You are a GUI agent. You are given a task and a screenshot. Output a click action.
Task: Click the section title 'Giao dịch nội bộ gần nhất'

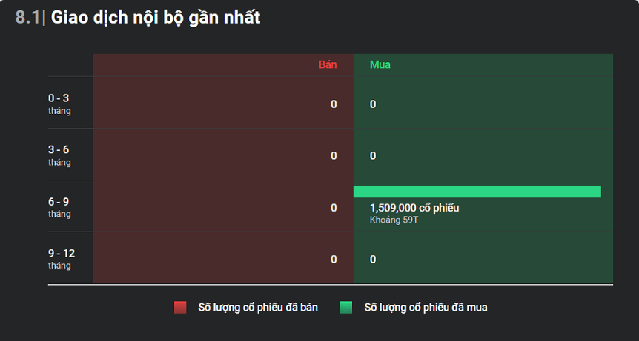click(x=156, y=18)
